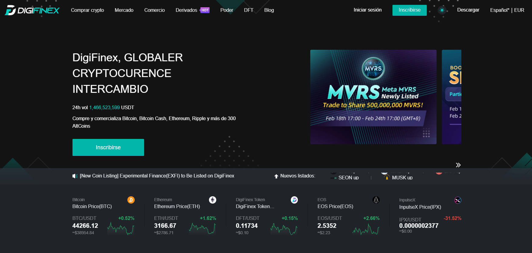The image size is (532, 253).
Task: Click DigiFinex Token price title
Action: pos(255,207)
